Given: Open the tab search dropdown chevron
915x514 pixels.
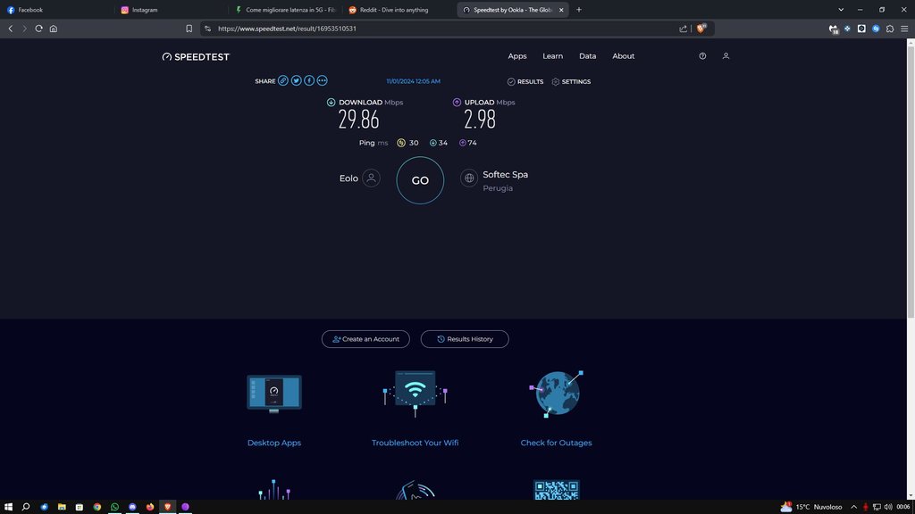Looking at the screenshot, I should click(x=840, y=10).
